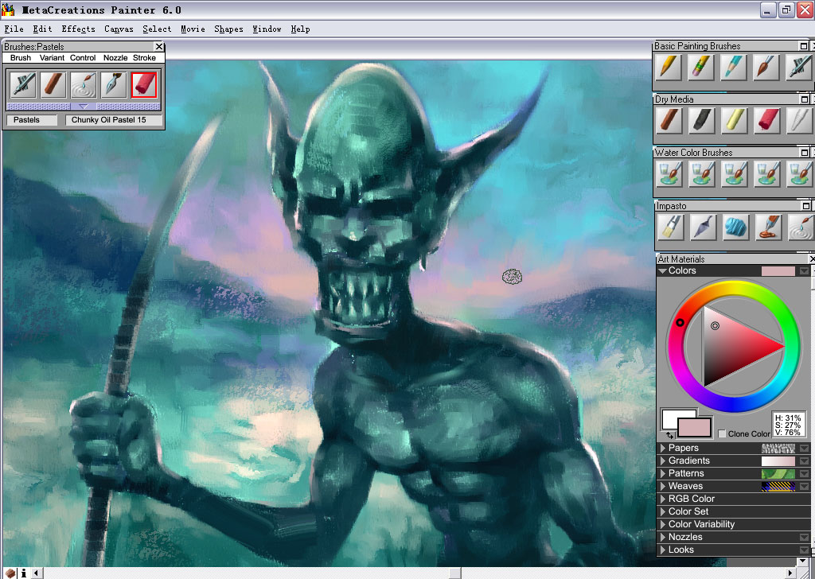
Task: Click the info 'i' icon at bottom left
Action: [x=23, y=573]
